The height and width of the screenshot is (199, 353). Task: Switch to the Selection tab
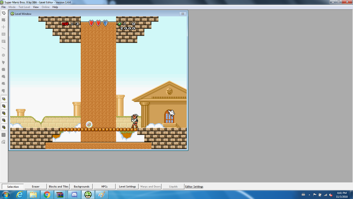13,187
